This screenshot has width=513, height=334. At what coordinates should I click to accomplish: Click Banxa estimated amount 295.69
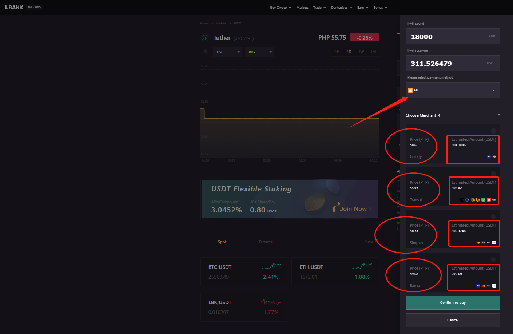pyautogui.click(x=457, y=274)
